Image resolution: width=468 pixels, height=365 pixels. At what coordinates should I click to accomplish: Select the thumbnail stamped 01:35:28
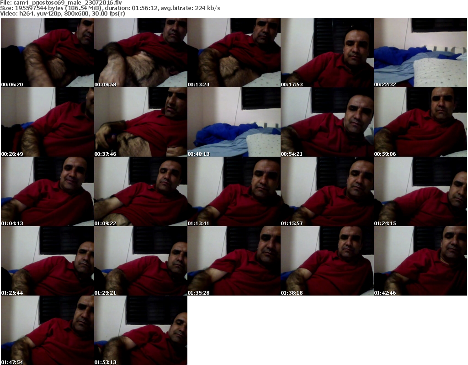pyautogui.click(x=234, y=261)
